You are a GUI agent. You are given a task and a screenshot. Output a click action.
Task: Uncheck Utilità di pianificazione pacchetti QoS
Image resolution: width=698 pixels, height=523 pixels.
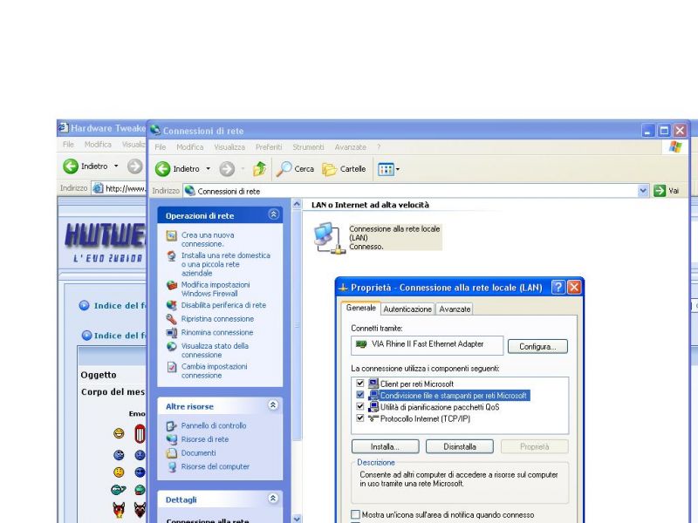tap(360, 406)
